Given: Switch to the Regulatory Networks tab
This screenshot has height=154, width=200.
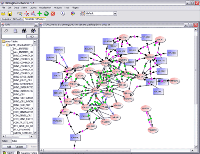Looking at the screenshot, I should 12,19.
